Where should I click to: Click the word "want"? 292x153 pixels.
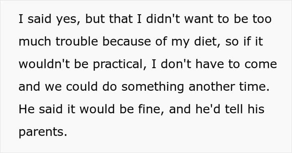coord(198,20)
